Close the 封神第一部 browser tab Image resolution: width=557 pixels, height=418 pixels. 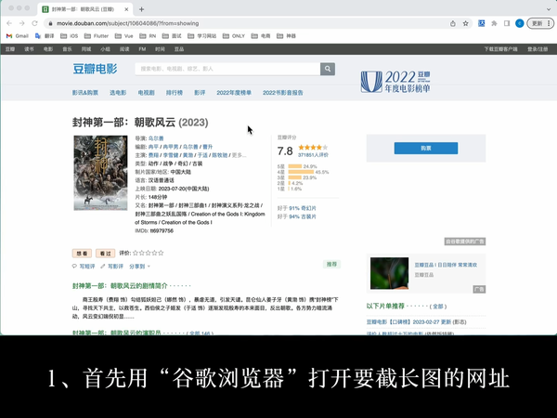126,9
